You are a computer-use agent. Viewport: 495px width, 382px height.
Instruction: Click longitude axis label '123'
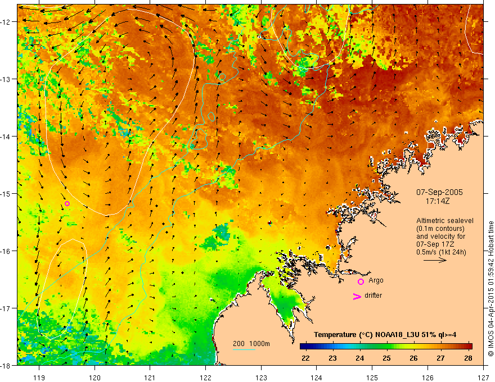261,378
